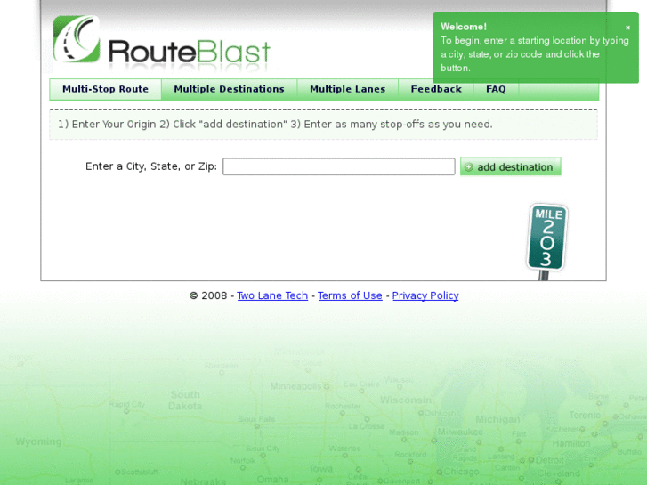This screenshot has height=485, width=647.
Task: Click the RouteBlast road logo icon
Action: coord(77,39)
